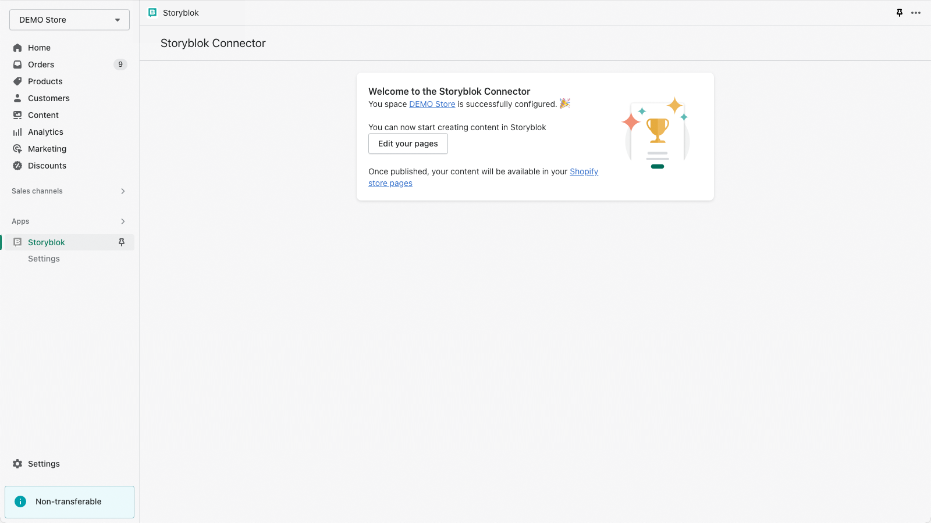Expand the Apps section
Viewport: 931px width, 523px height.
point(123,221)
